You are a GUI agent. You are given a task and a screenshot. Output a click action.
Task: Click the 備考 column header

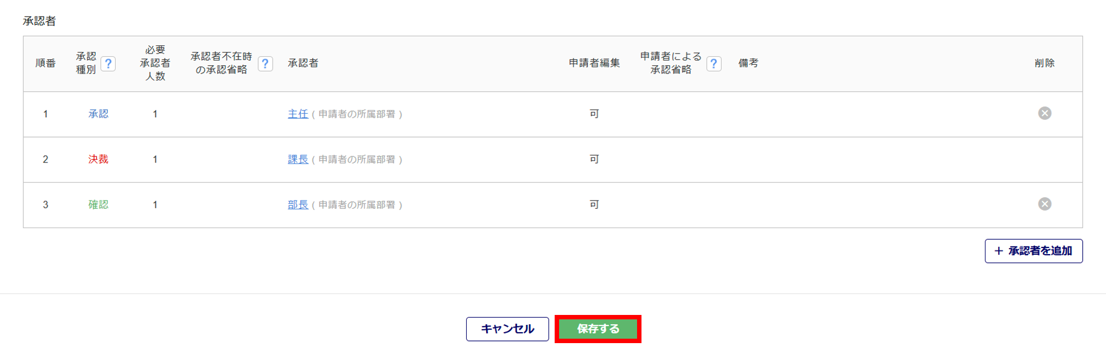(748, 63)
